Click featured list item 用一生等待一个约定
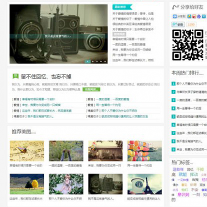The width and height of the screenshot is (207, 207). click(x=125, y=55)
